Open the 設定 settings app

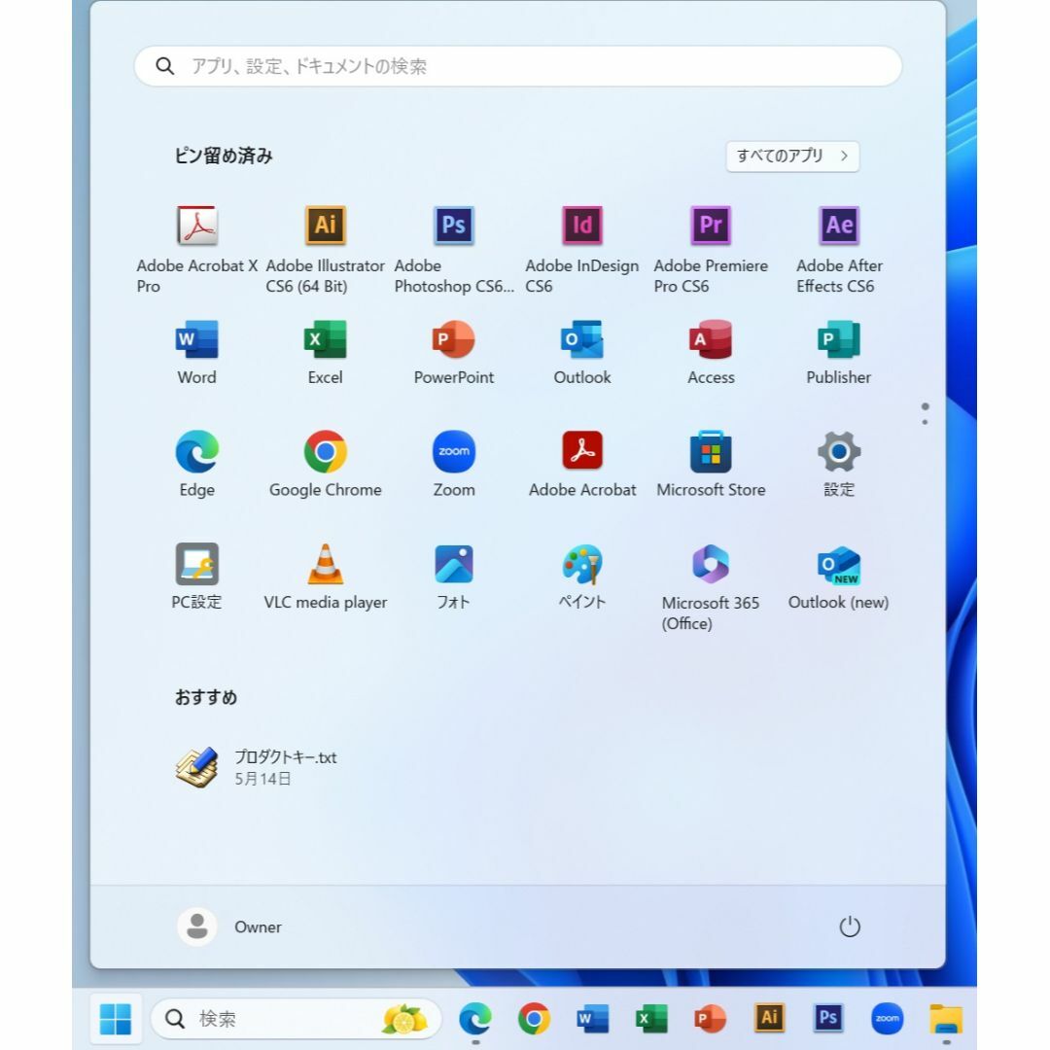pyautogui.click(x=839, y=465)
